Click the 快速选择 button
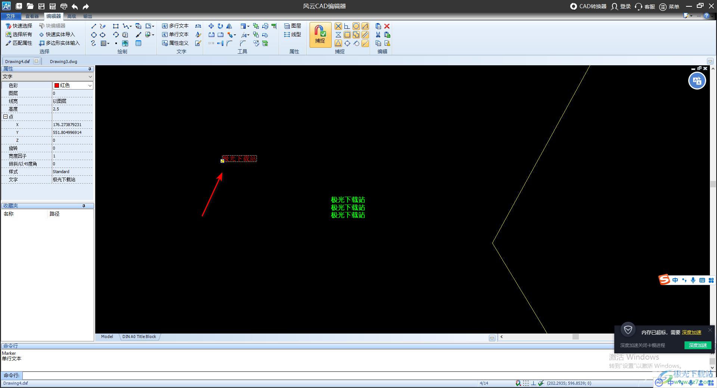Viewport: 717px width, 388px height. click(19, 26)
